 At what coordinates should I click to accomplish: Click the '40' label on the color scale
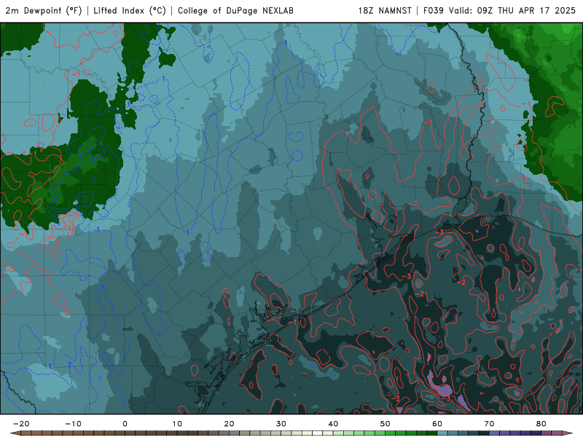click(333, 424)
